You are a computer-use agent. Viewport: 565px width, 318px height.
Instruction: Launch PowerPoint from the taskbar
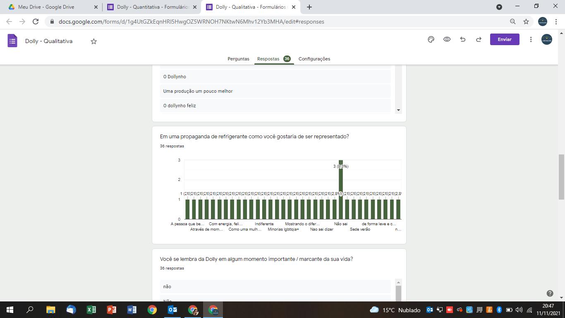(x=111, y=310)
